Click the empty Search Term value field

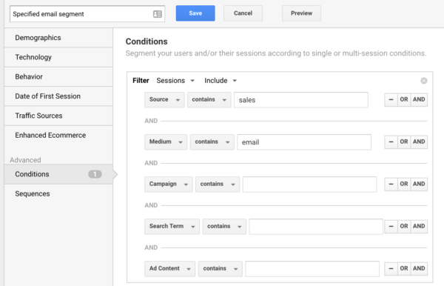316,227
